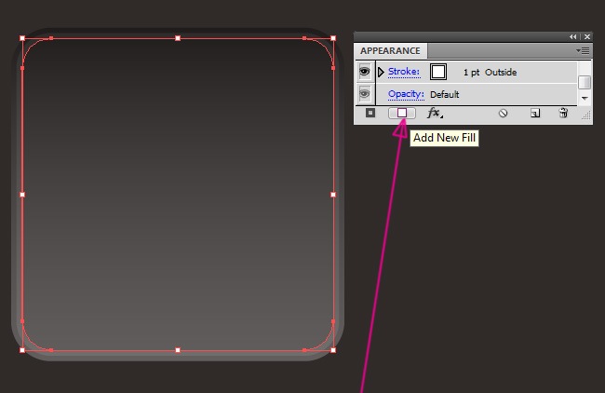
Task: Click the Duplicate Selected Item icon
Action: [x=535, y=113]
